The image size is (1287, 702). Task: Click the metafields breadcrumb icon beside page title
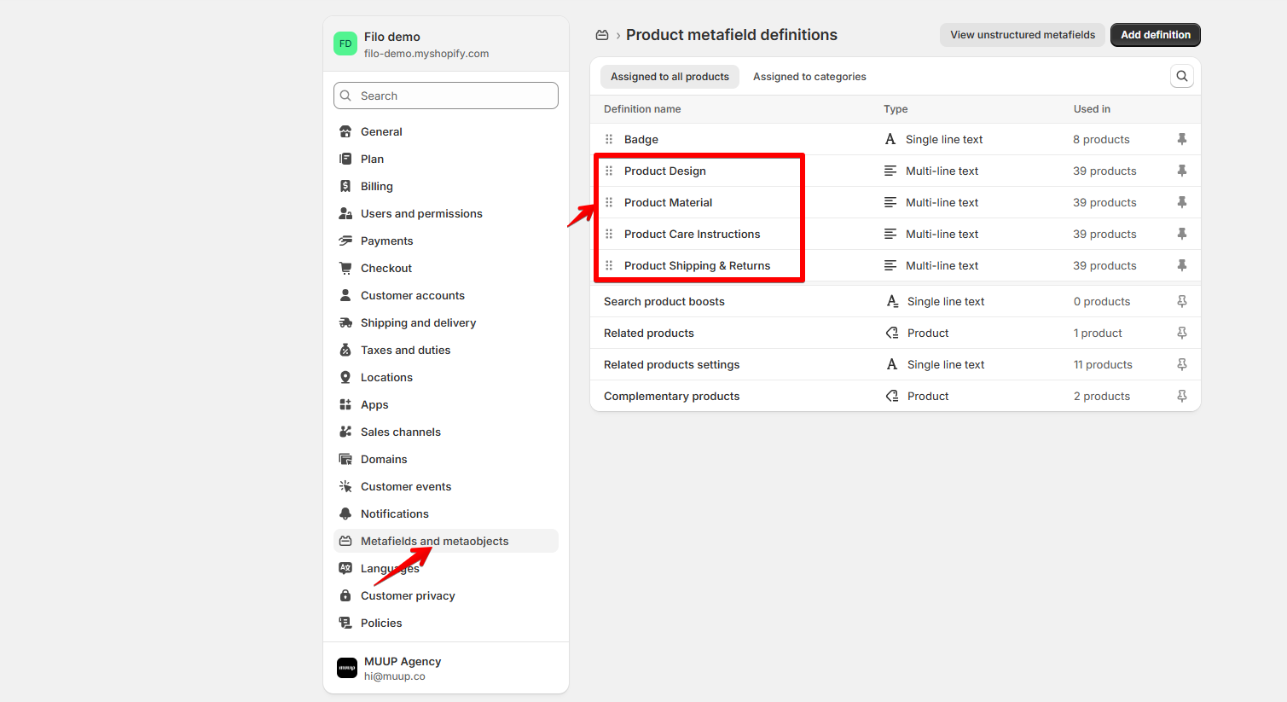(602, 35)
